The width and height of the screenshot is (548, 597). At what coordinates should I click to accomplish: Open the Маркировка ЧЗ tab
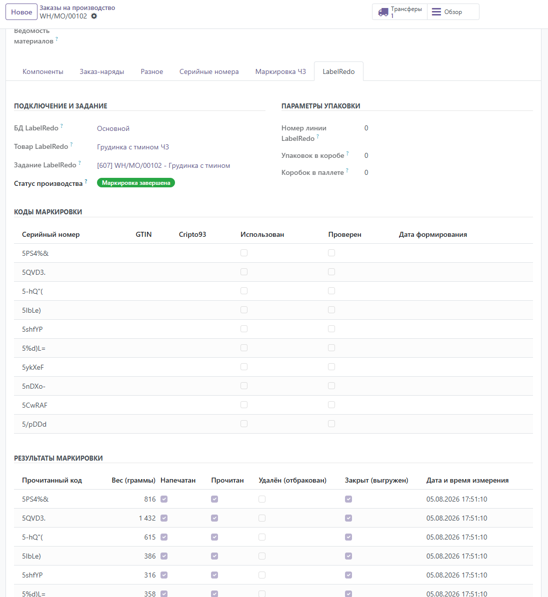(280, 71)
